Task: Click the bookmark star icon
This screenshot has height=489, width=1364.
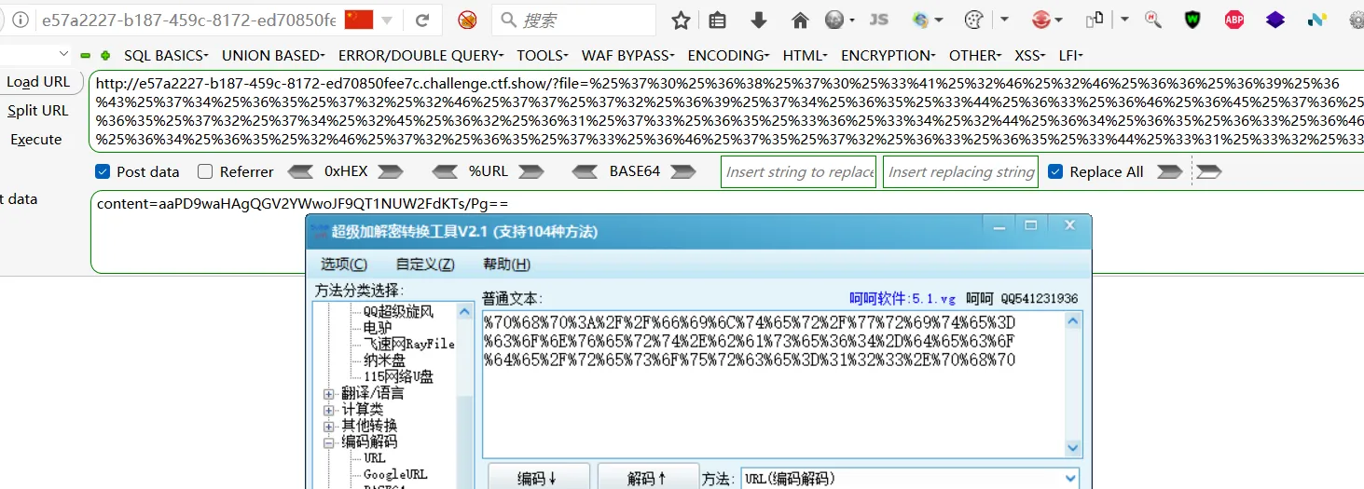Action: 682,20
